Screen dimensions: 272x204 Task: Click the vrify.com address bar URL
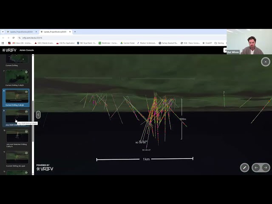tap(32, 38)
